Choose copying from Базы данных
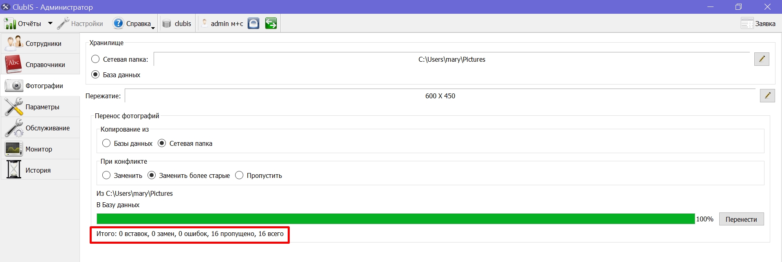 click(x=106, y=143)
